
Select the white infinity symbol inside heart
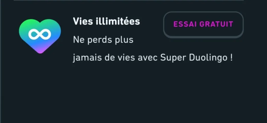click(40, 34)
